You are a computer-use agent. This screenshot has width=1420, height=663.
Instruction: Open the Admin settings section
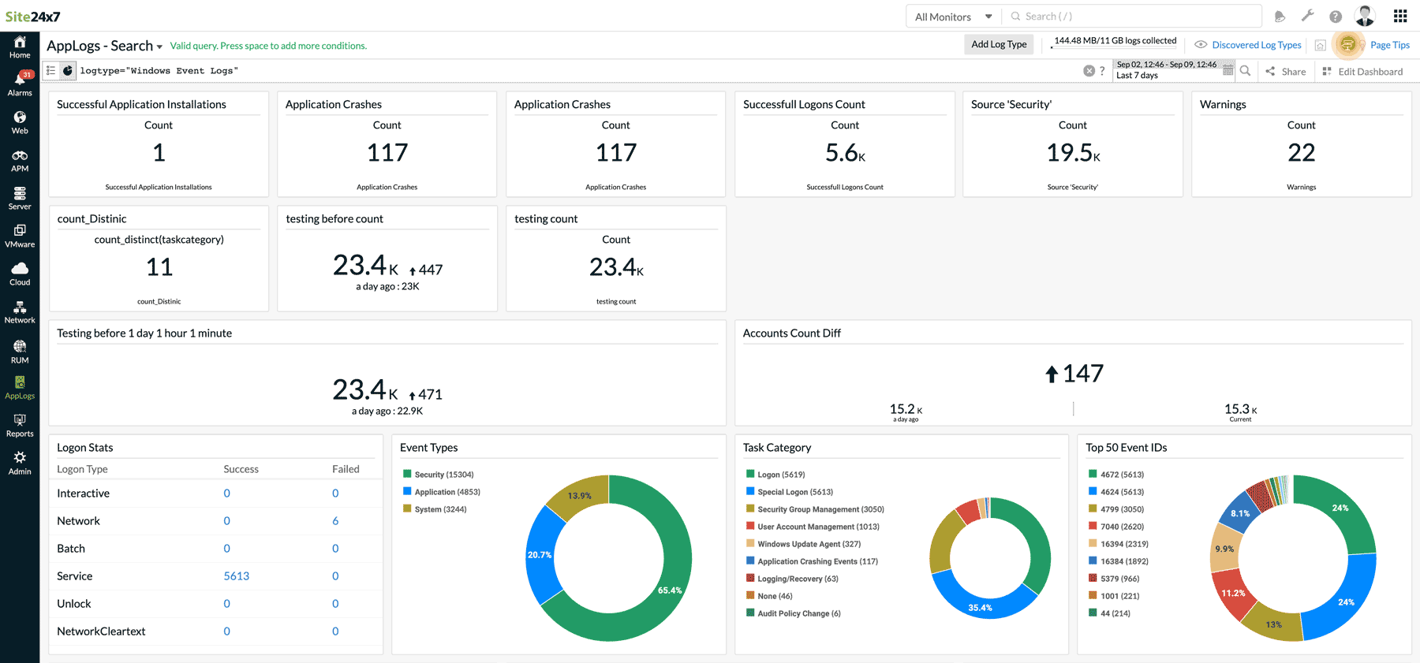[x=20, y=463]
